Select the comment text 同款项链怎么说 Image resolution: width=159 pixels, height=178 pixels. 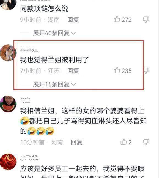click(44, 9)
